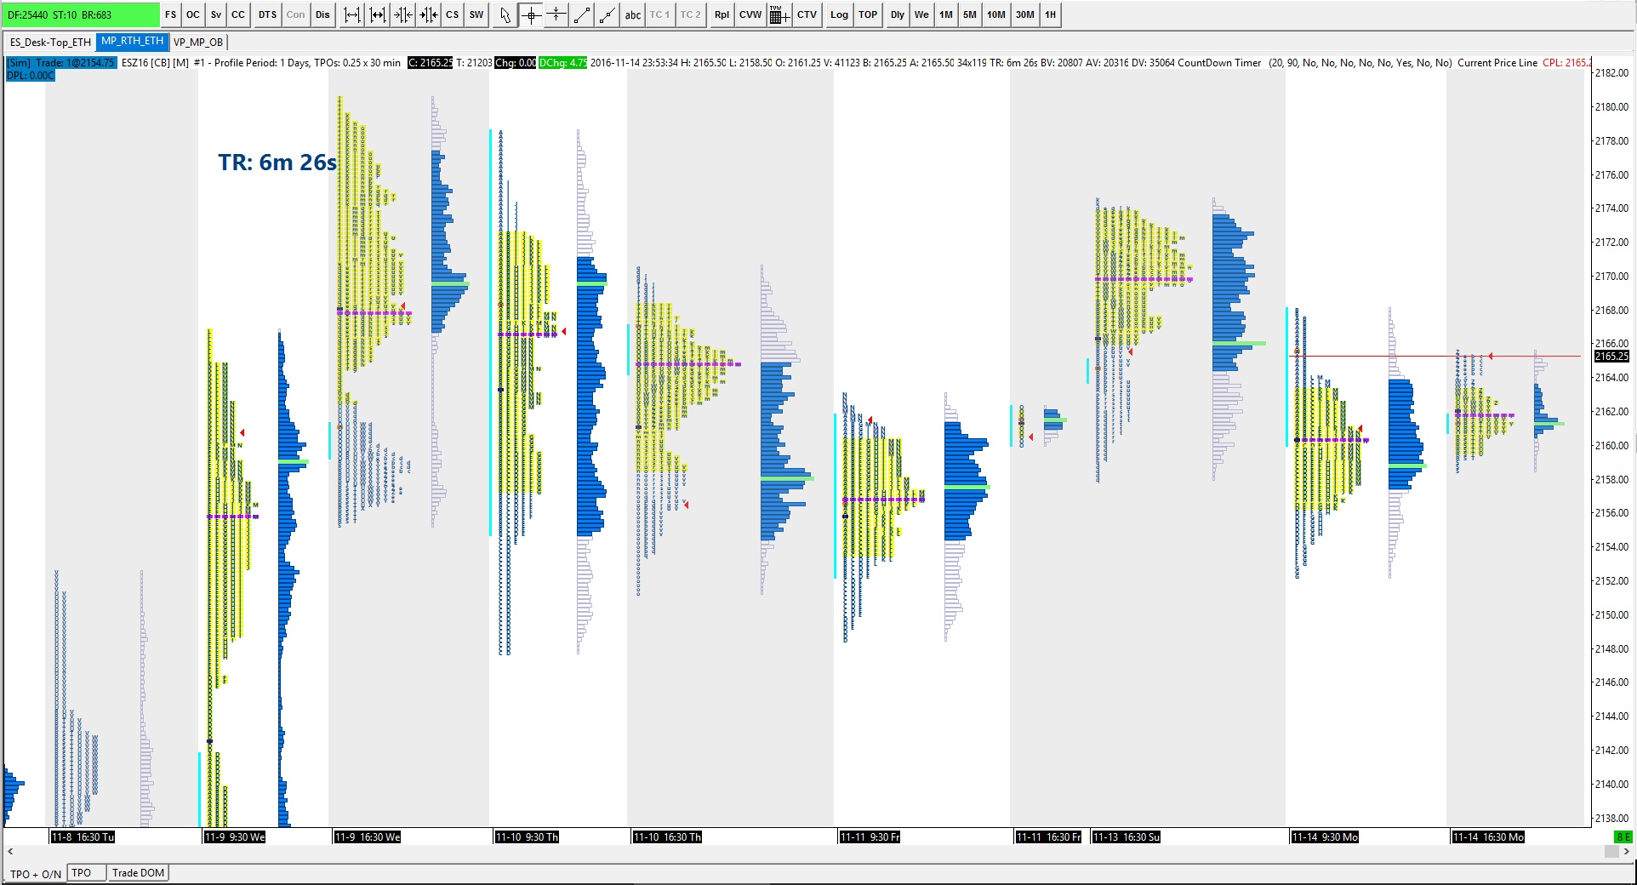1637x885 pixels.
Task: Click the left arrow of horizontal scrollbar
Action: tap(10, 852)
